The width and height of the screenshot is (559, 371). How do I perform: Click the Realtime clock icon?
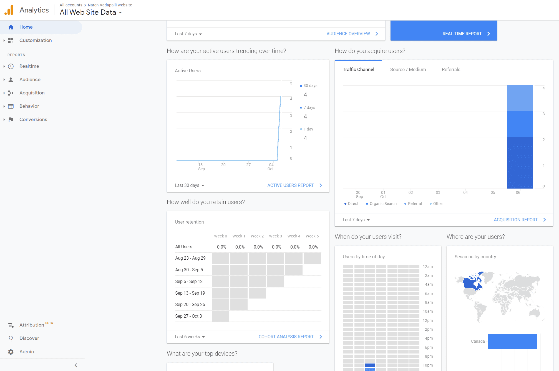click(x=11, y=66)
